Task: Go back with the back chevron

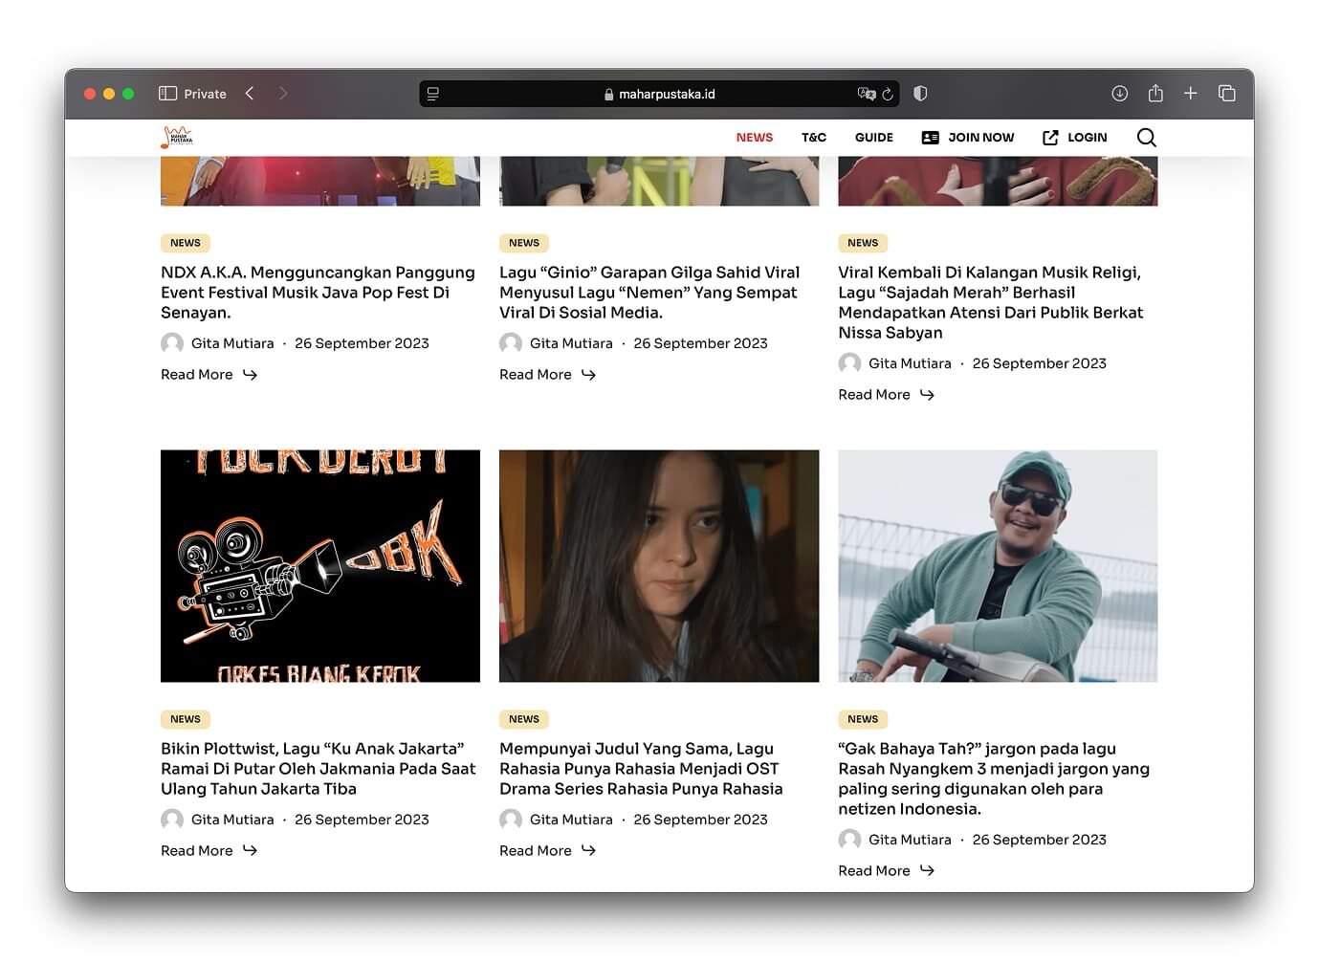Action: point(250,94)
